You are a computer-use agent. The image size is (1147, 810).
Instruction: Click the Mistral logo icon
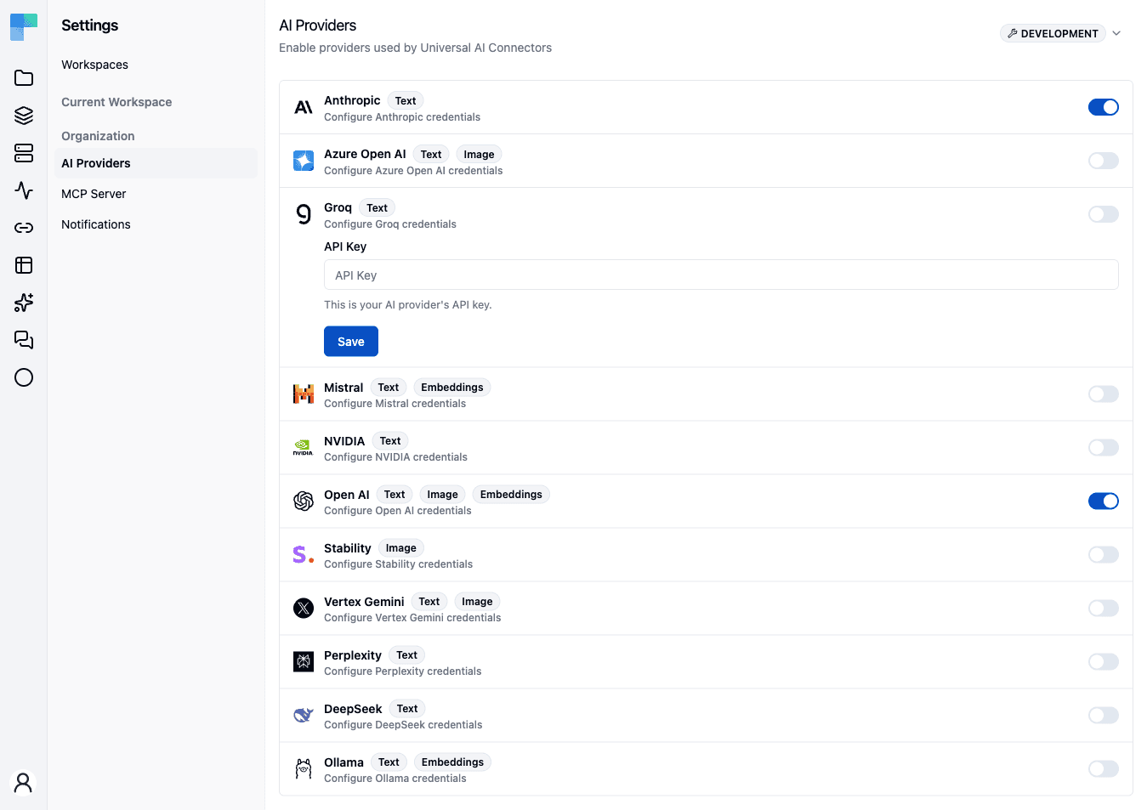[304, 394]
